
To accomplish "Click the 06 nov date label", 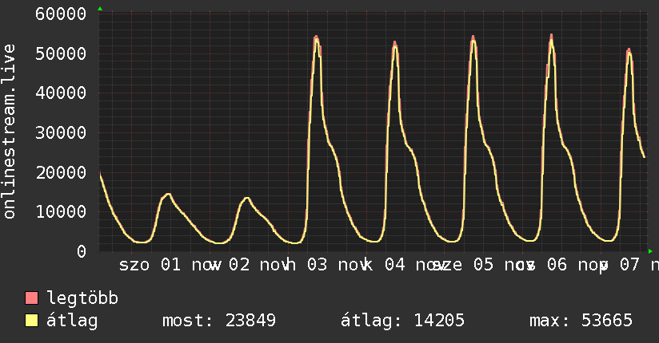I will (x=577, y=265).
